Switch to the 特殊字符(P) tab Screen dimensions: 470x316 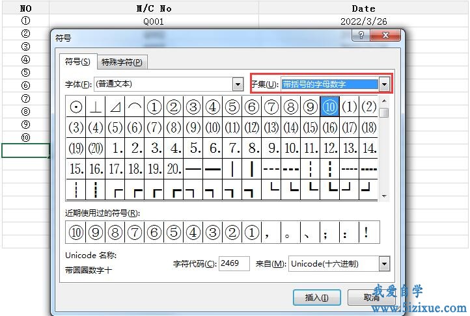tap(122, 62)
